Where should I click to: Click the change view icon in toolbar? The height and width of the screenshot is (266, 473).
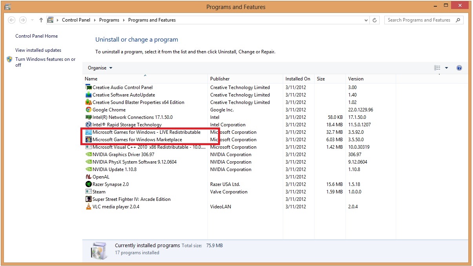[x=437, y=68]
